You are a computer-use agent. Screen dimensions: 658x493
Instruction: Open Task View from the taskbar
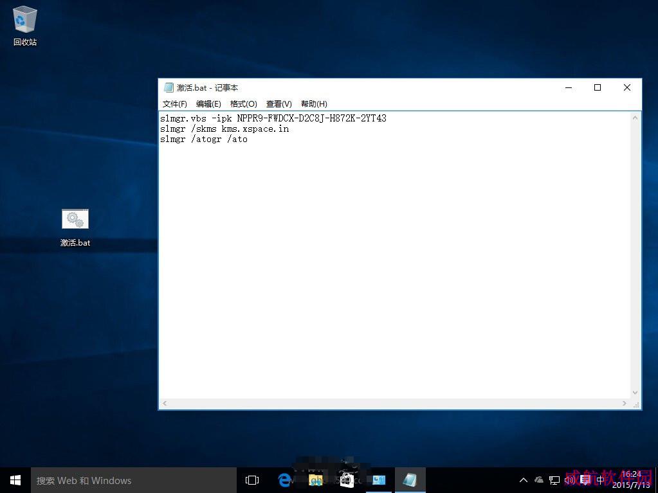tap(251, 480)
